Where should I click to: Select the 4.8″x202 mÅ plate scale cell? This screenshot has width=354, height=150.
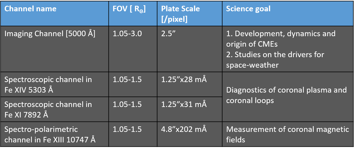190,134
